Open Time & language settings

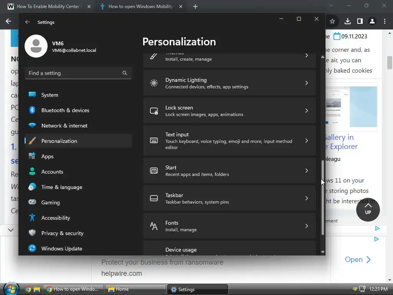point(78,187)
